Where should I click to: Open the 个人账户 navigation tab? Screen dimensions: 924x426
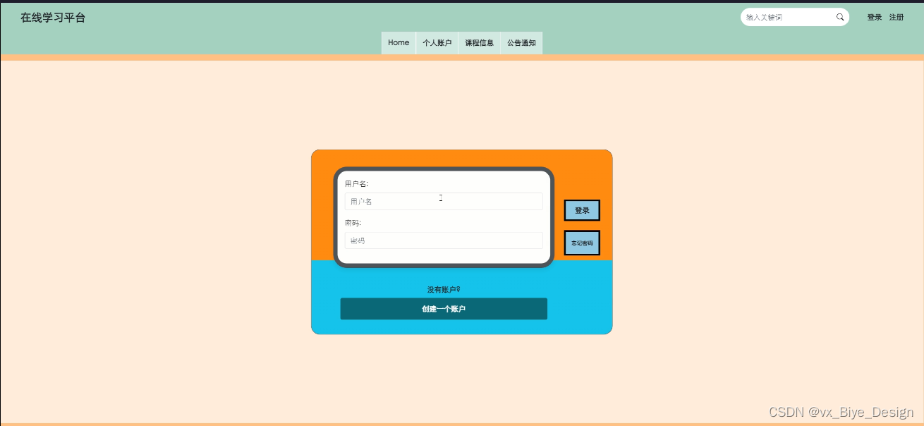437,43
